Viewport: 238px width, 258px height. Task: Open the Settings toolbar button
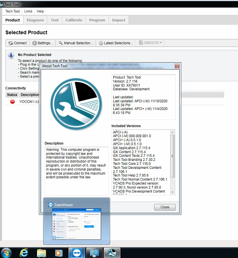[42, 43]
